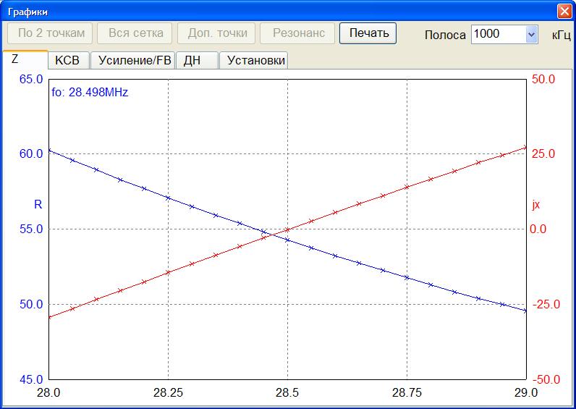Screen dimensions: 576x409
Task: Click the blue 65.0 axis value
Action: click(30, 79)
